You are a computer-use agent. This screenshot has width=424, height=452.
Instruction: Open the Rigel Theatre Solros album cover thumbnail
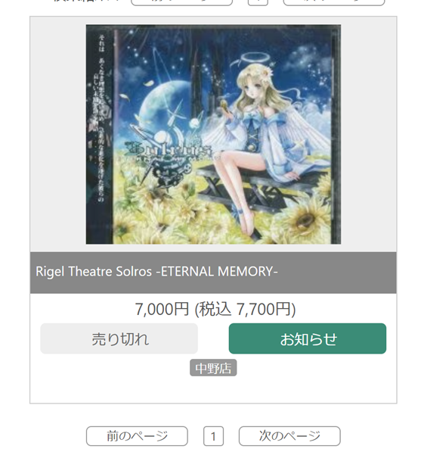coord(213,134)
